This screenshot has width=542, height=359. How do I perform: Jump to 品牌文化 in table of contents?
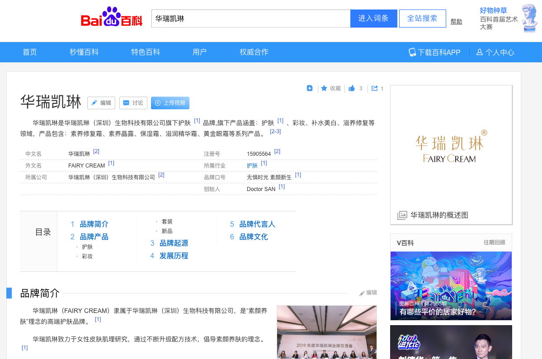point(254,237)
